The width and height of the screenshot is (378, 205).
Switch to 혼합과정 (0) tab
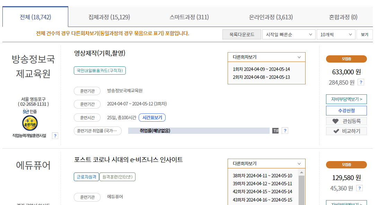click(343, 17)
